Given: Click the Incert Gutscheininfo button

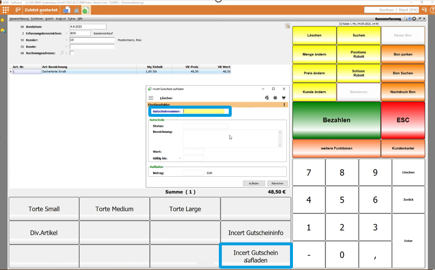Looking at the screenshot, I should click(256, 233).
